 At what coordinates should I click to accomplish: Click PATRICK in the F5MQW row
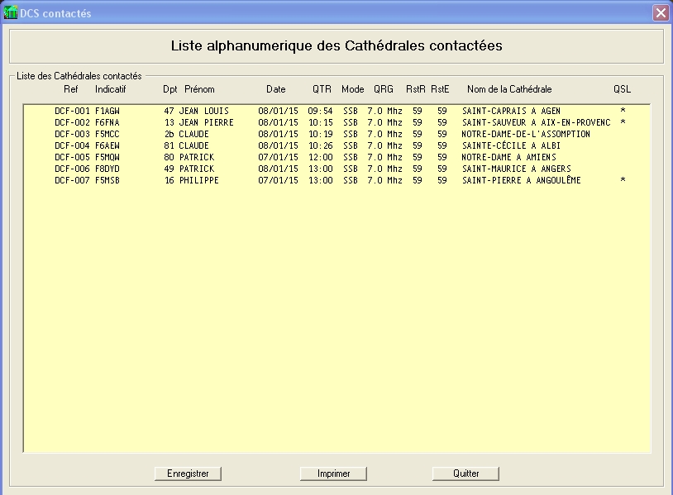[x=197, y=157]
